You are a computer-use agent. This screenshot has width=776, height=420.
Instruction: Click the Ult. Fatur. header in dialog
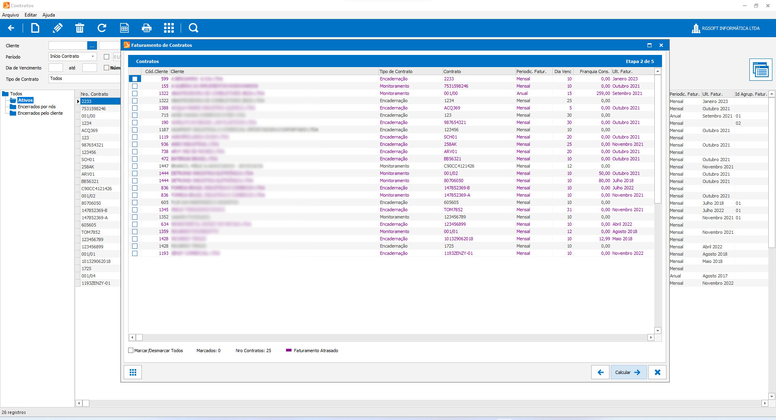(633, 71)
